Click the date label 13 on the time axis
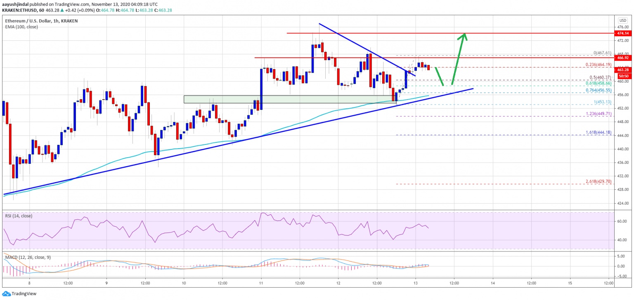634x300 pixels. point(416,283)
